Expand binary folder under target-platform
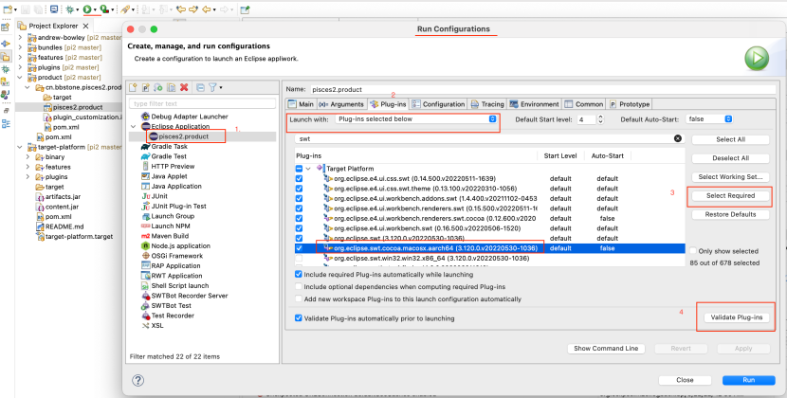 click(28, 157)
